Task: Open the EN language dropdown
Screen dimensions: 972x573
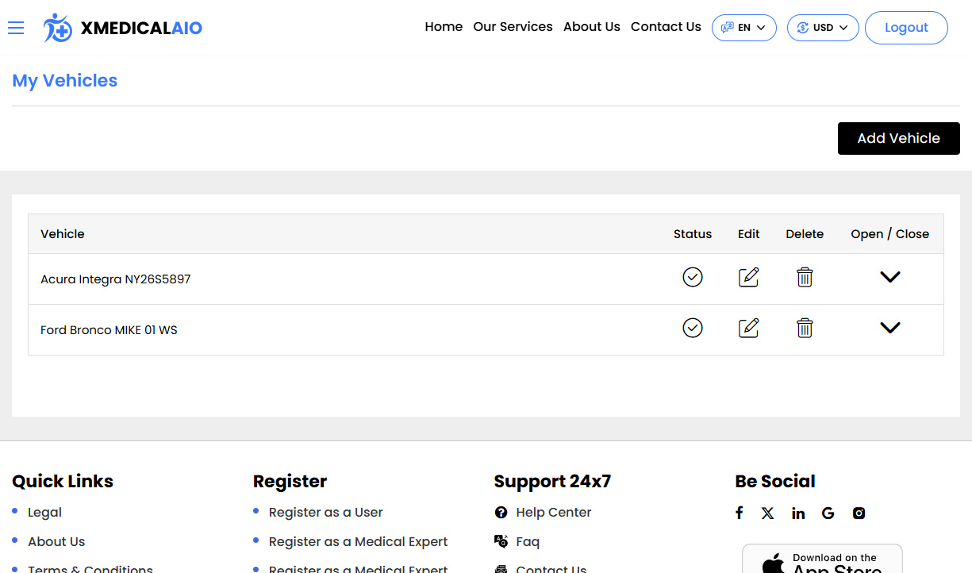Action: pyautogui.click(x=743, y=28)
